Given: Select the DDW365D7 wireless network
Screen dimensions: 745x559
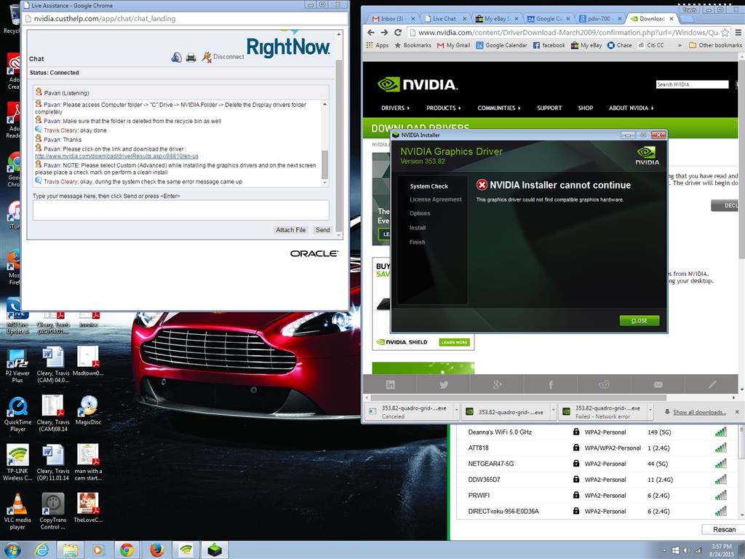Looking at the screenshot, I should pos(597,480).
